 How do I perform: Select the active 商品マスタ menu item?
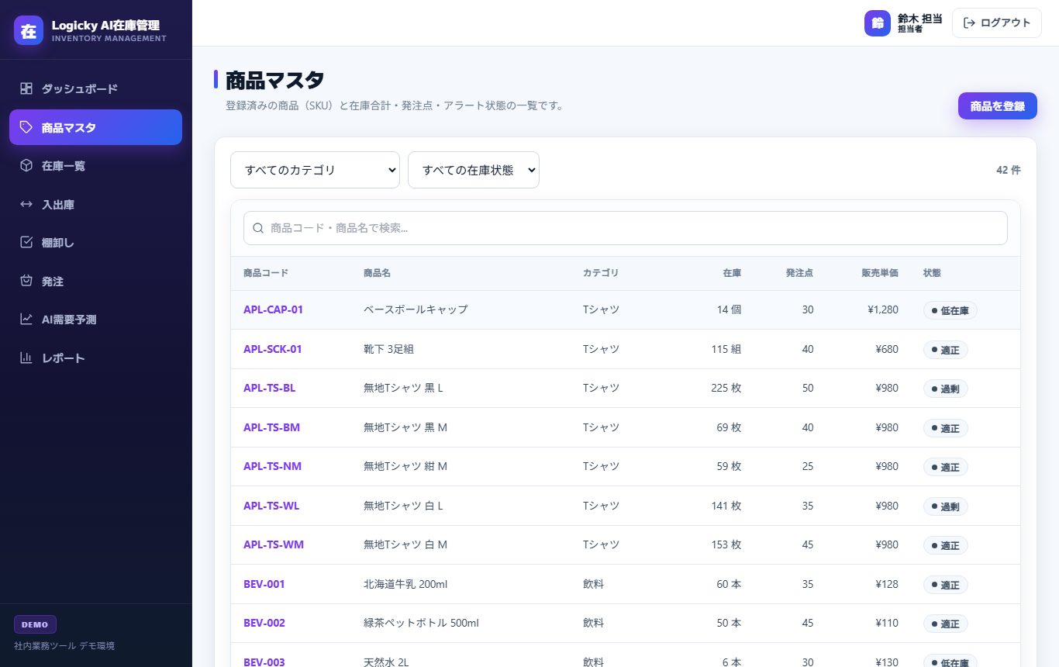point(95,127)
